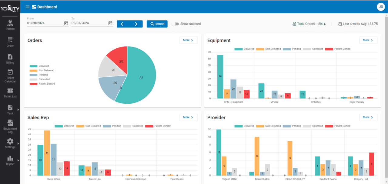The image size is (388, 184).
Task: Go to next date range arrow
Action: pos(136,24)
